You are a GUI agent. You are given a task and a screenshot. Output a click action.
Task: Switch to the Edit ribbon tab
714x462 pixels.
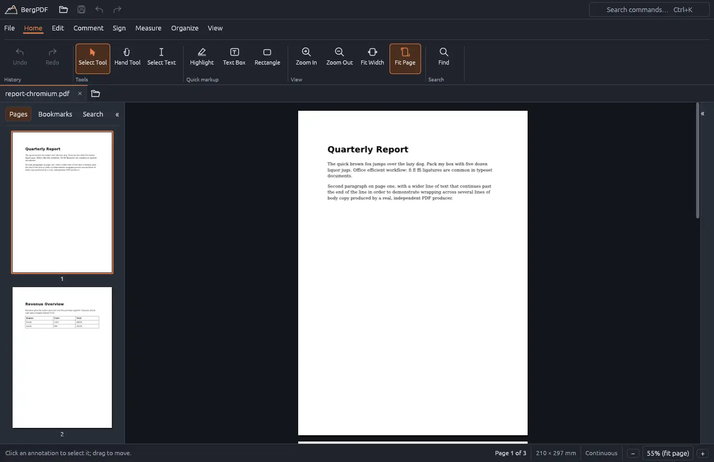[58, 28]
